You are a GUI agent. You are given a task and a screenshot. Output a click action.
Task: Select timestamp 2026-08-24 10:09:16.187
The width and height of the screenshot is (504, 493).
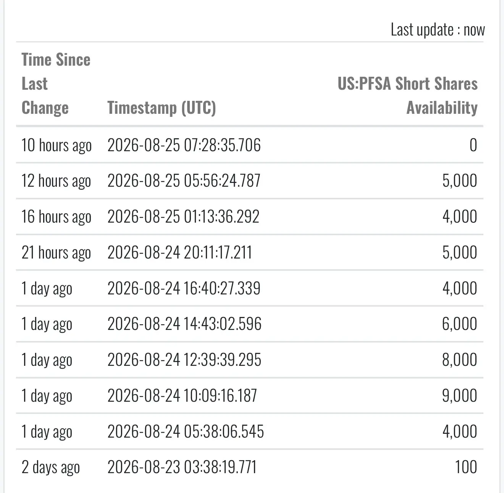click(182, 396)
